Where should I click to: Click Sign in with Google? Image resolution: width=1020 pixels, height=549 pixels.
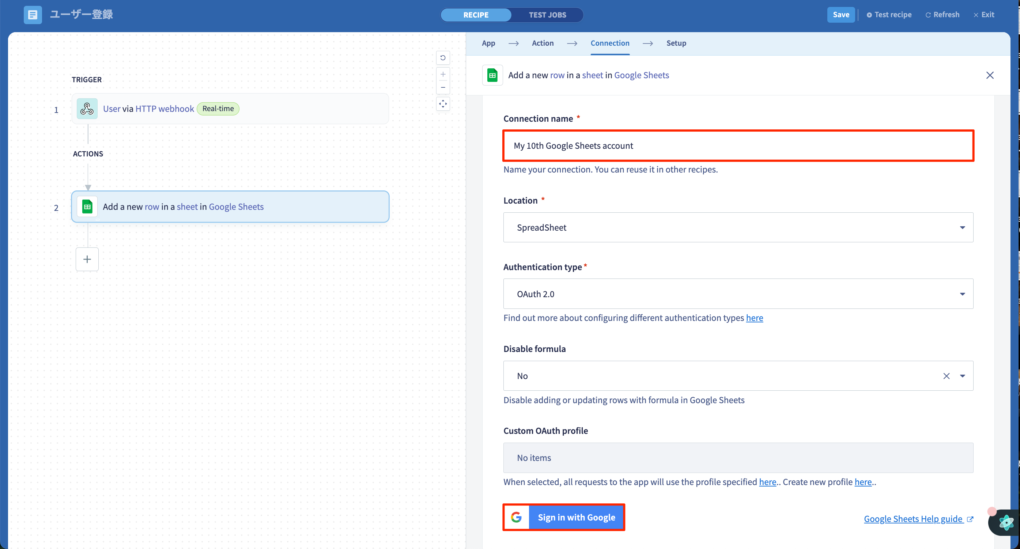pos(563,517)
